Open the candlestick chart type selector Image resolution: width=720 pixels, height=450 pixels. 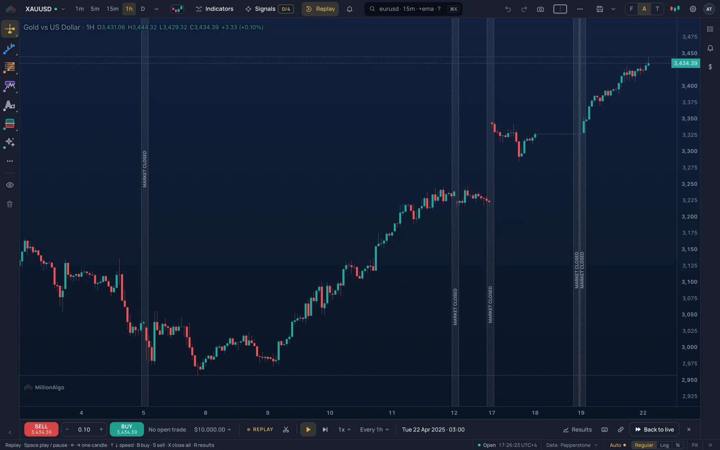(x=177, y=9)
